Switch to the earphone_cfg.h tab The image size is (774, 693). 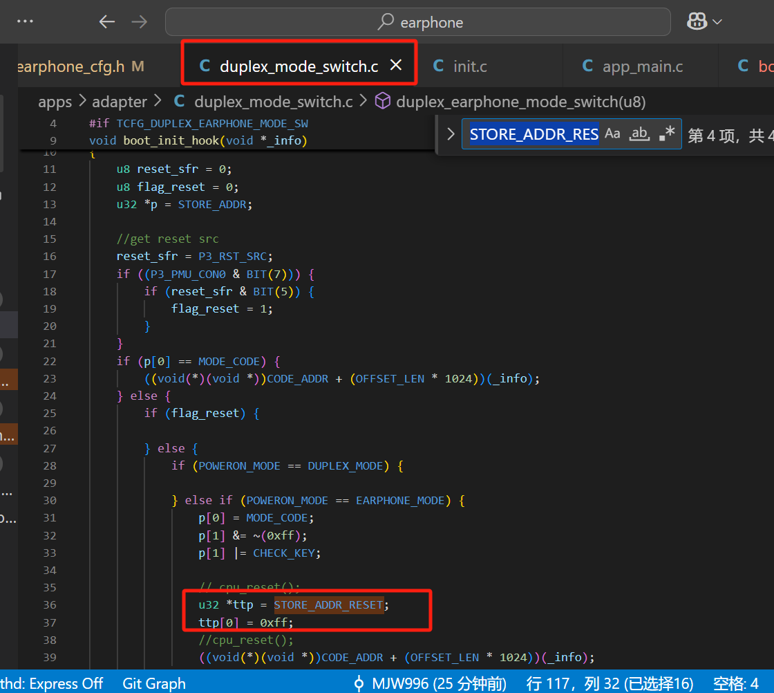[x=80, y=66]
